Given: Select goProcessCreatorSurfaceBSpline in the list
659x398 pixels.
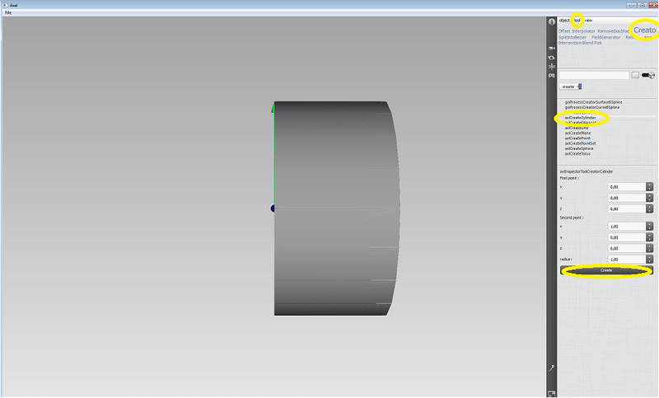Looking at the screenshot, I should (593, 102).
